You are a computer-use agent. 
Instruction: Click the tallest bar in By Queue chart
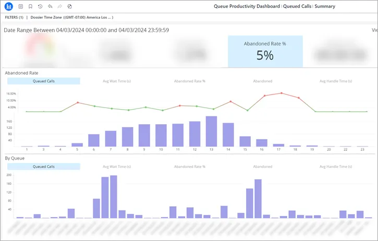(x=114, y=197)
